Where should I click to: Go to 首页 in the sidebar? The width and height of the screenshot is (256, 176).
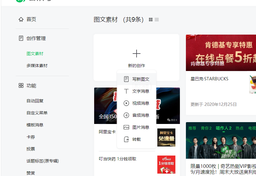[31, 20]
